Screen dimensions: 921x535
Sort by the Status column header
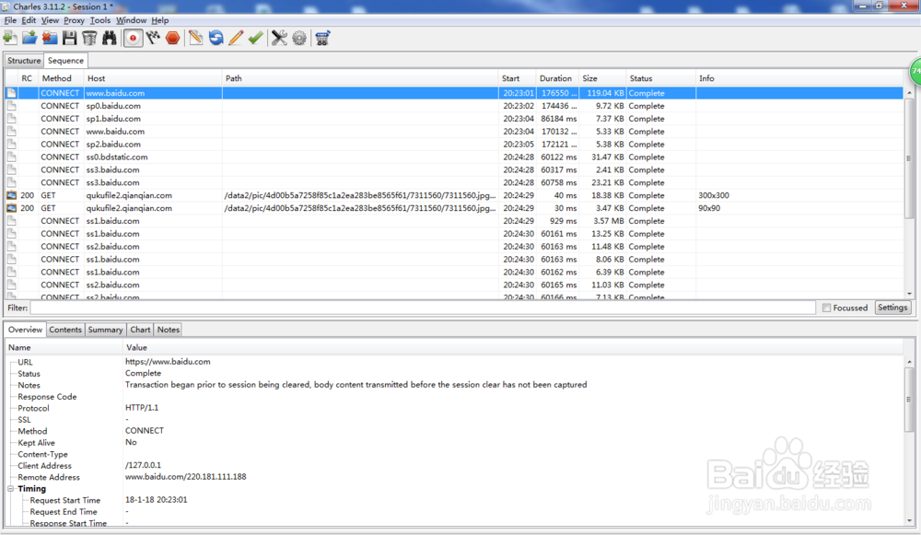[x=660, y=78]
